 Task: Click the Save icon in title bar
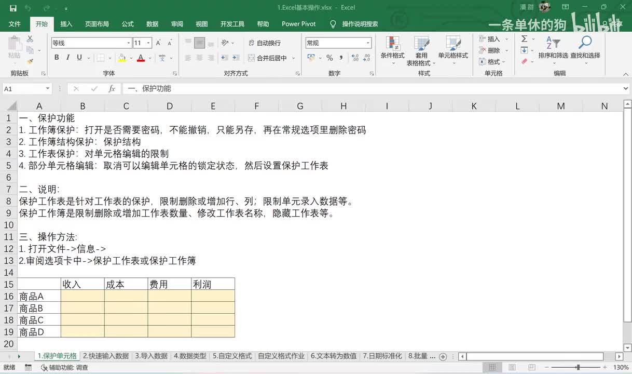[x=13, y=8]
